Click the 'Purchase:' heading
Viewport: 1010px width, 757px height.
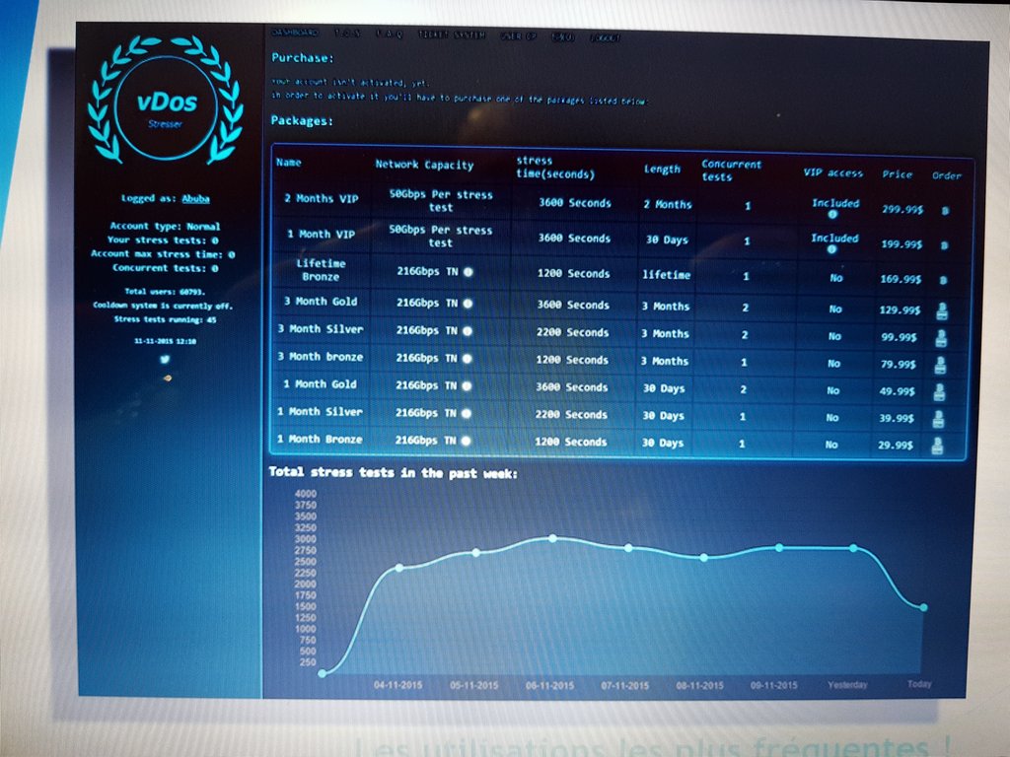tap(303, 58)
